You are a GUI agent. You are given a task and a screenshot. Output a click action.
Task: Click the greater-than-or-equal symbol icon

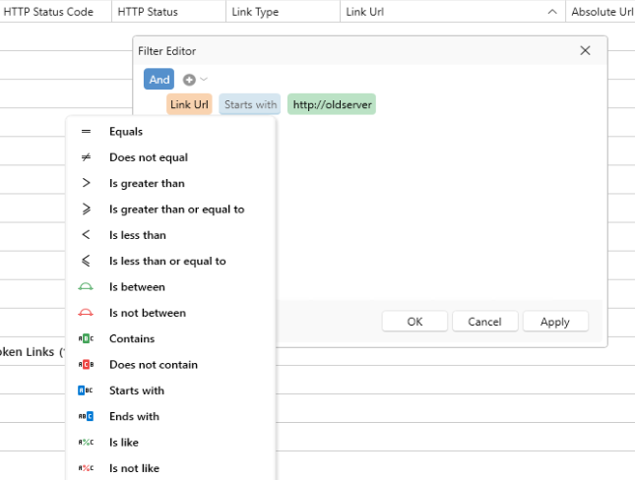[x=86, y=209]
